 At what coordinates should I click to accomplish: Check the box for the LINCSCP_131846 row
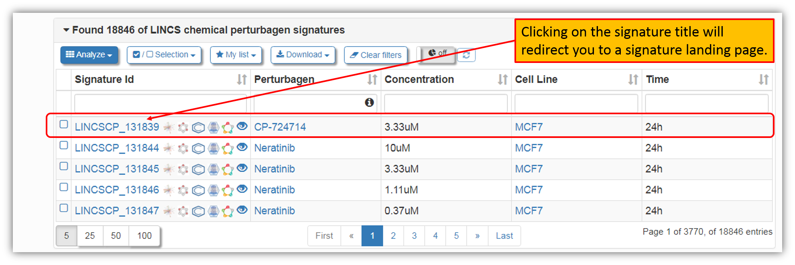coord(64,187)
